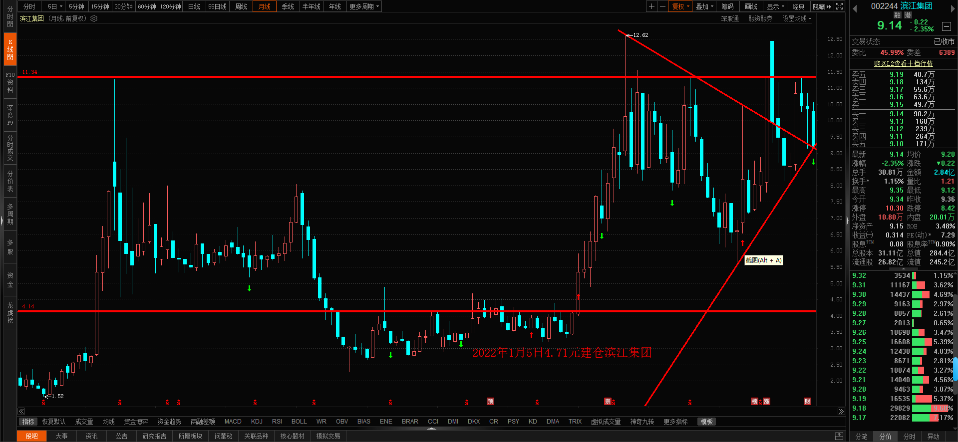Open 资金 in left sidebar
958x442 pixels.
(10, 280)
